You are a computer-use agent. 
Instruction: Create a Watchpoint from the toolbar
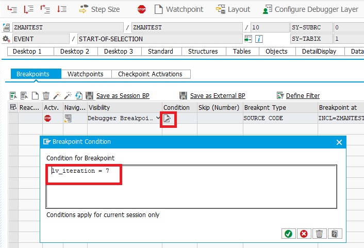pos(179,9)
